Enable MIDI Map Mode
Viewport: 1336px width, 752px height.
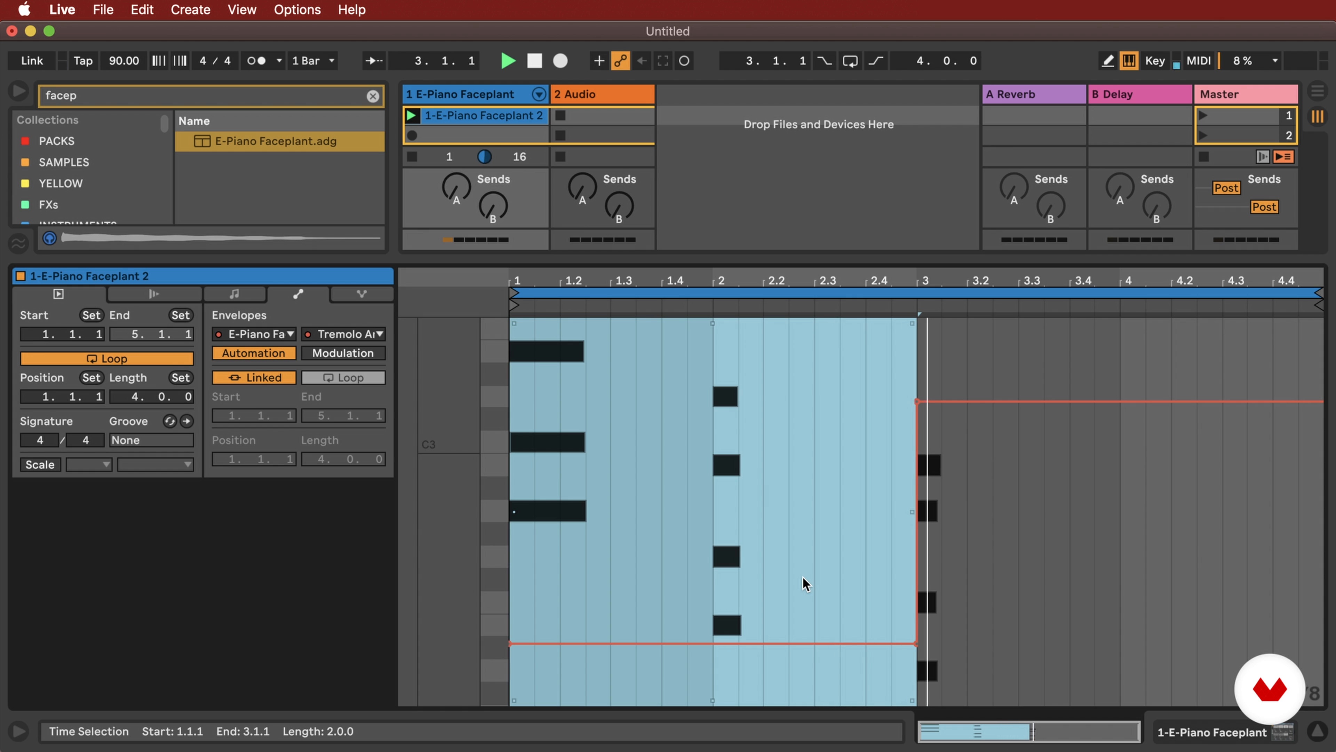click(1199, 61)
